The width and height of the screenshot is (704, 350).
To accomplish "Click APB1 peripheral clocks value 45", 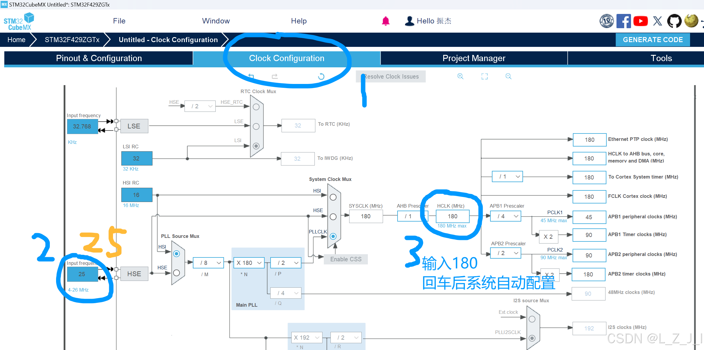I will tap(589, 217).
